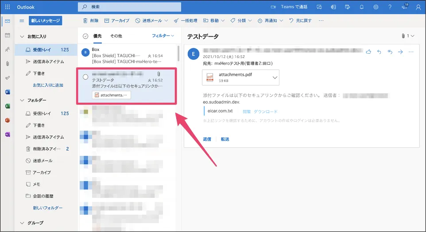The height and width of the screenshot is (232, 426).
Task: Open the app launcher grid icon
Action: 8,7
